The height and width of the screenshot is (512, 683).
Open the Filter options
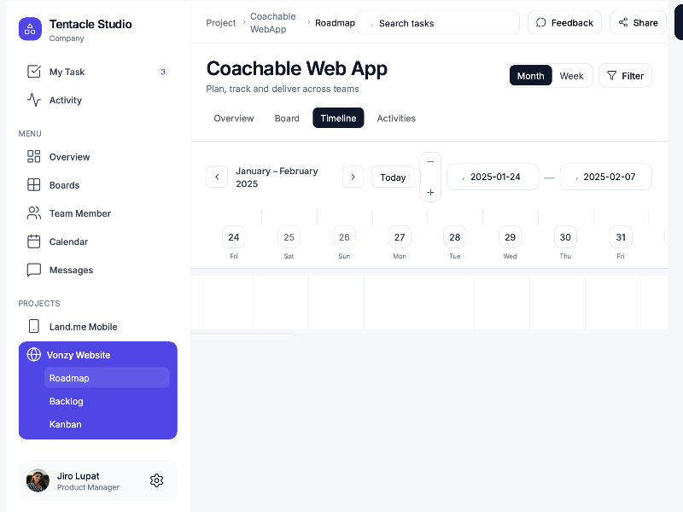point(625,76)
